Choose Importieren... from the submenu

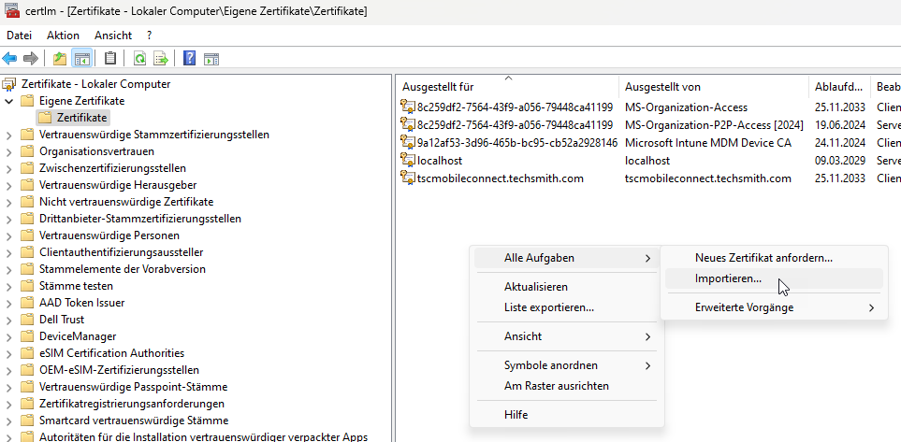pos(774,278)
